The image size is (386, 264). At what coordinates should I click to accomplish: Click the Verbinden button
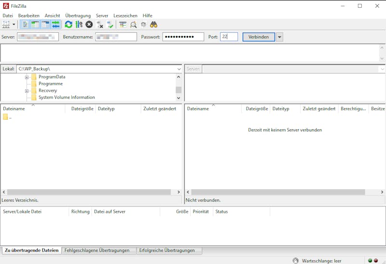coord(259,37)
